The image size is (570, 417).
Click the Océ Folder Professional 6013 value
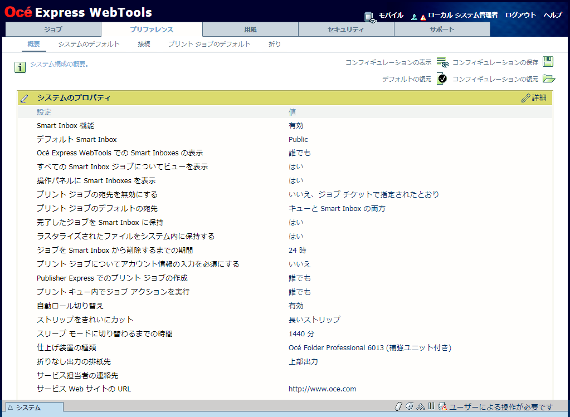point(370,347)
